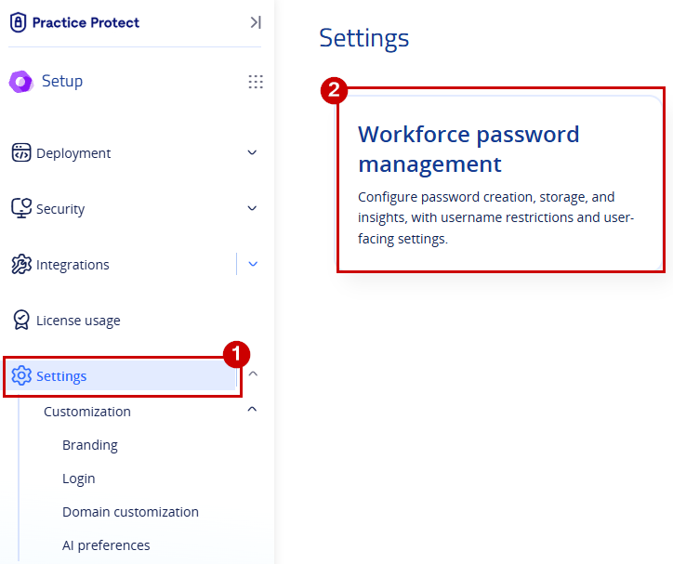Collapse the Settings section chevron
Viewport: 673px width, 564px height.
coord(253,374)
